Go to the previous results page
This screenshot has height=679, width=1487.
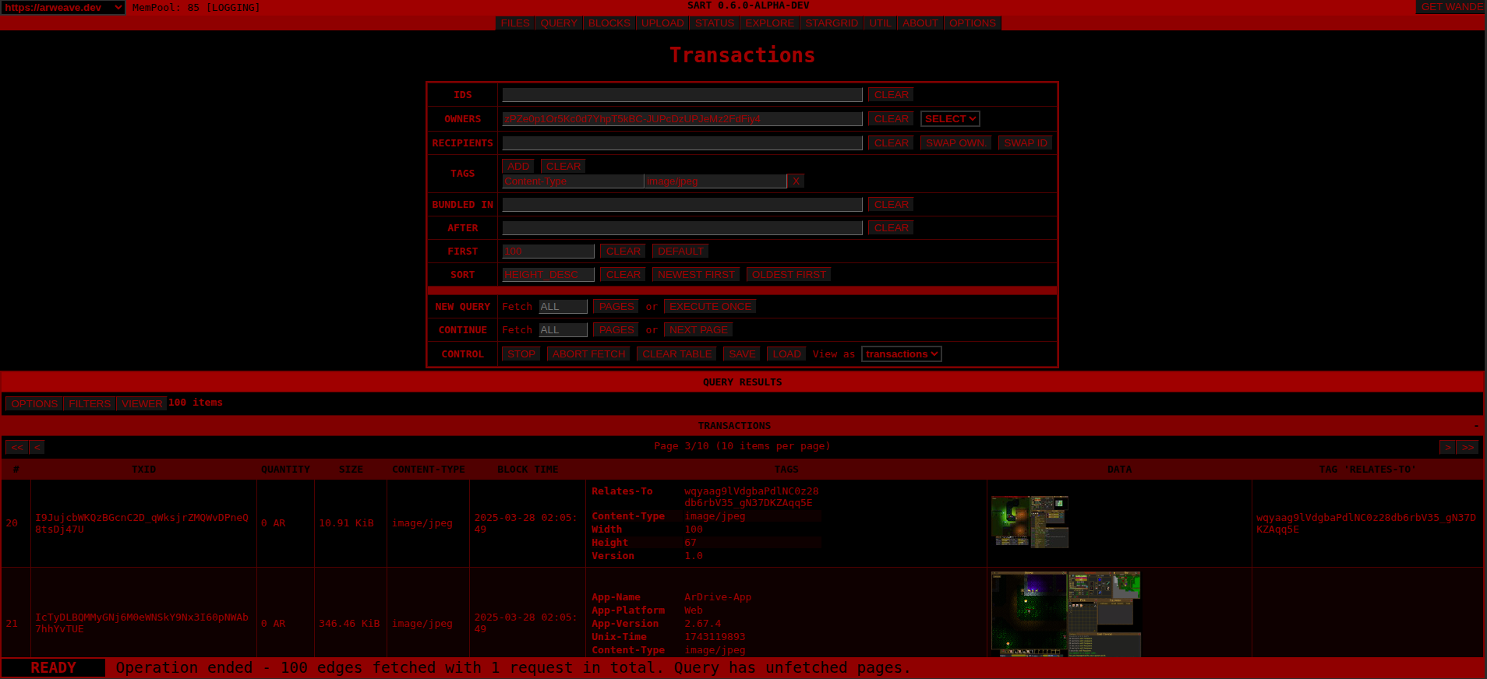click(37, 448)
